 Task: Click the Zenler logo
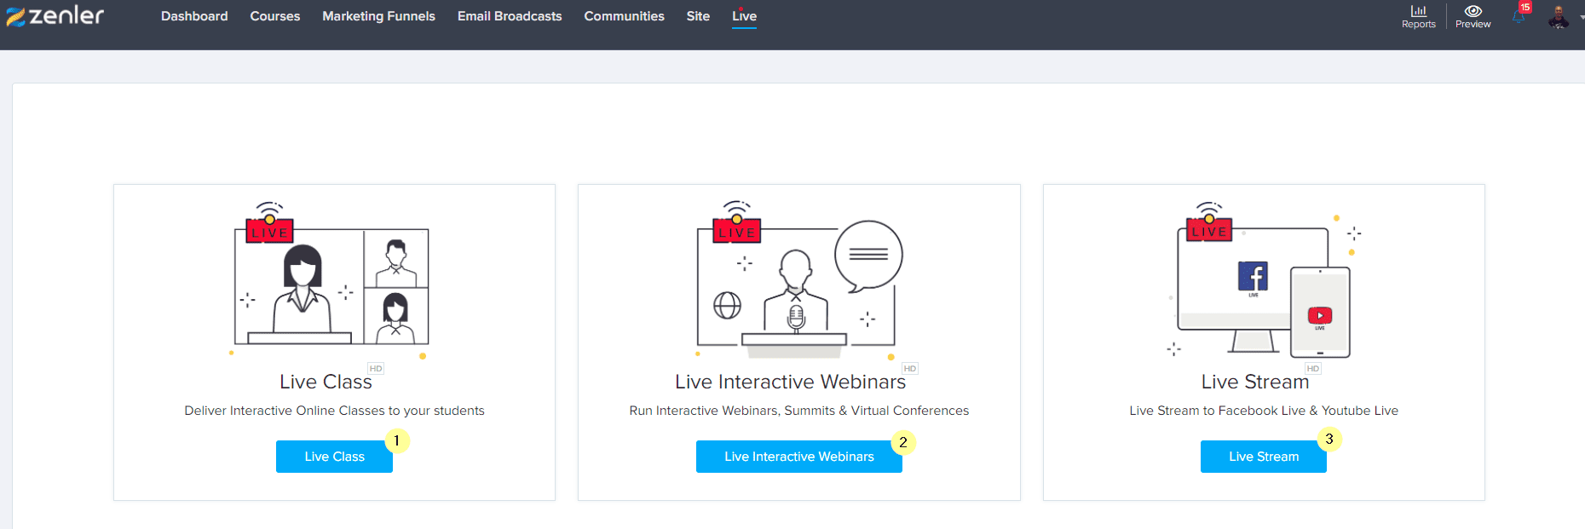click(55, 16)
